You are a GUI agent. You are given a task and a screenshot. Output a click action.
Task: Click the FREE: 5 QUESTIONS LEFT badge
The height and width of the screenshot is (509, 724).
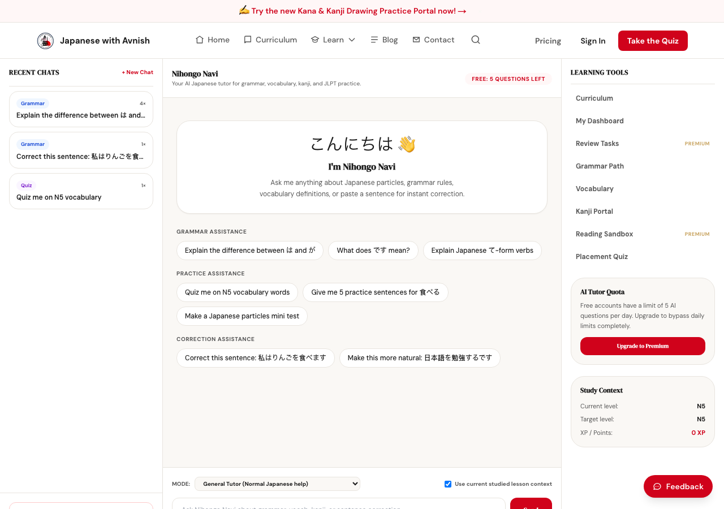[508, 79]
